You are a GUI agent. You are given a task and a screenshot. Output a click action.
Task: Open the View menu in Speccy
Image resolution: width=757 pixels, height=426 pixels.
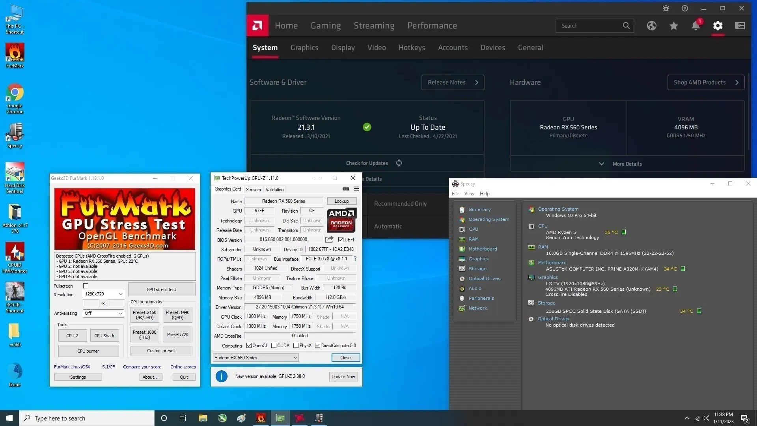[x=469, y=194]
